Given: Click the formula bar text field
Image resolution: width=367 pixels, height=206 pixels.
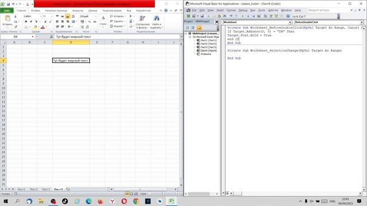Looking at the screenshot, I should tap(117, 37).
